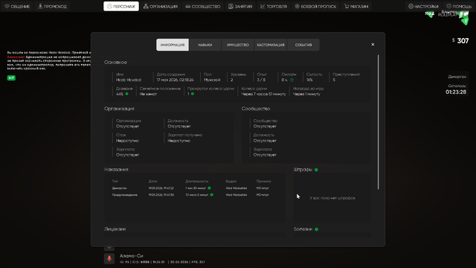Click the character name value under Имя

[129, 80]
